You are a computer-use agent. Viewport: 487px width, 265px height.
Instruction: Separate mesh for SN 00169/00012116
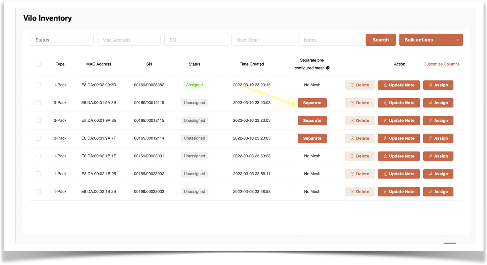pos(312,103)
